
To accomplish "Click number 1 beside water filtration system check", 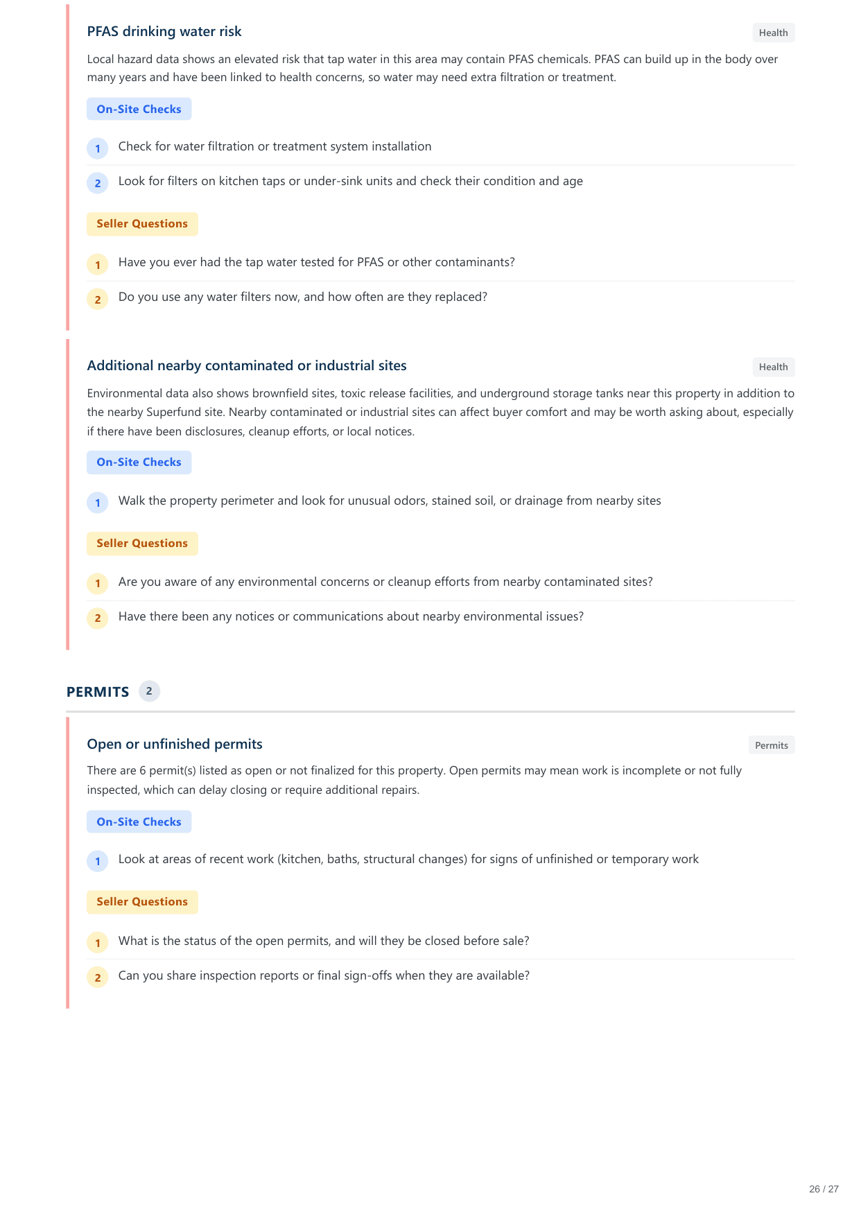I will (98, 148).
